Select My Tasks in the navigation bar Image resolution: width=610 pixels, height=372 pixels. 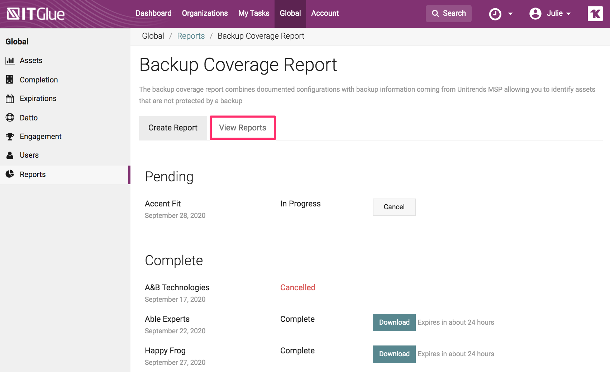tap(254, 13)
